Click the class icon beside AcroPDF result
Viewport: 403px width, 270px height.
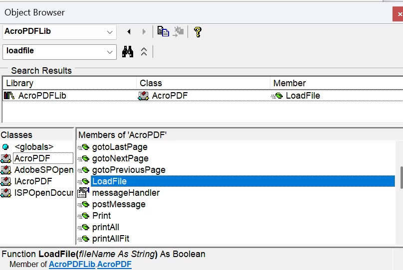pyautogui.click(x=143, y=96)
